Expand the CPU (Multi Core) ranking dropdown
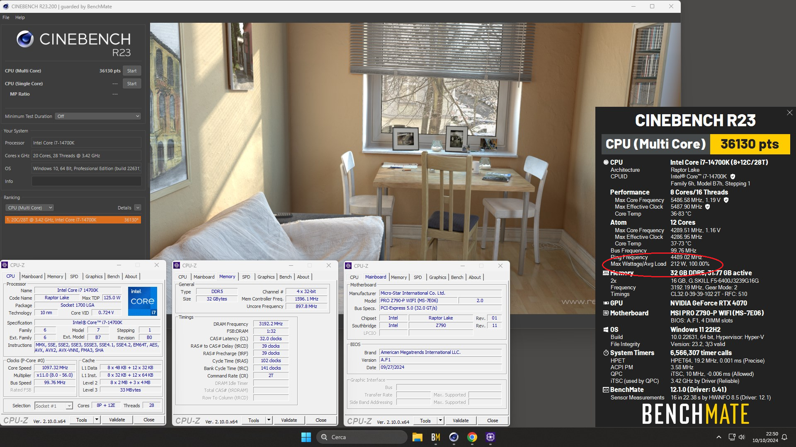This screenshot has height=447, width=796. [x=29, y=208]
